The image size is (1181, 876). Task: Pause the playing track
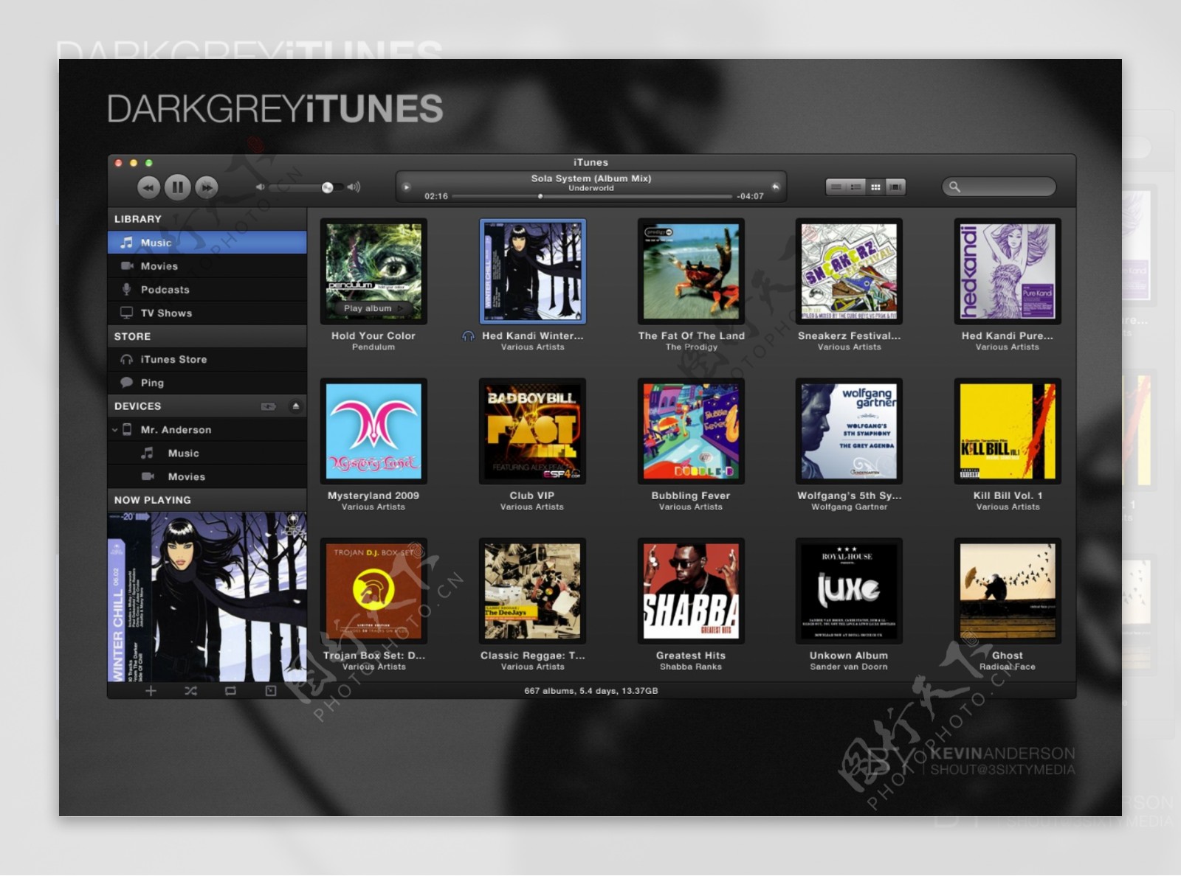[177, 187]
